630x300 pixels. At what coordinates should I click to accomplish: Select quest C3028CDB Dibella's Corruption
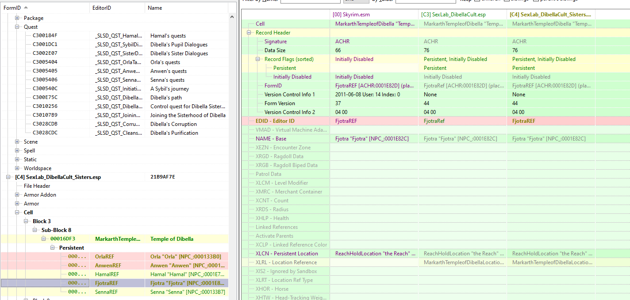coord(114,124)
